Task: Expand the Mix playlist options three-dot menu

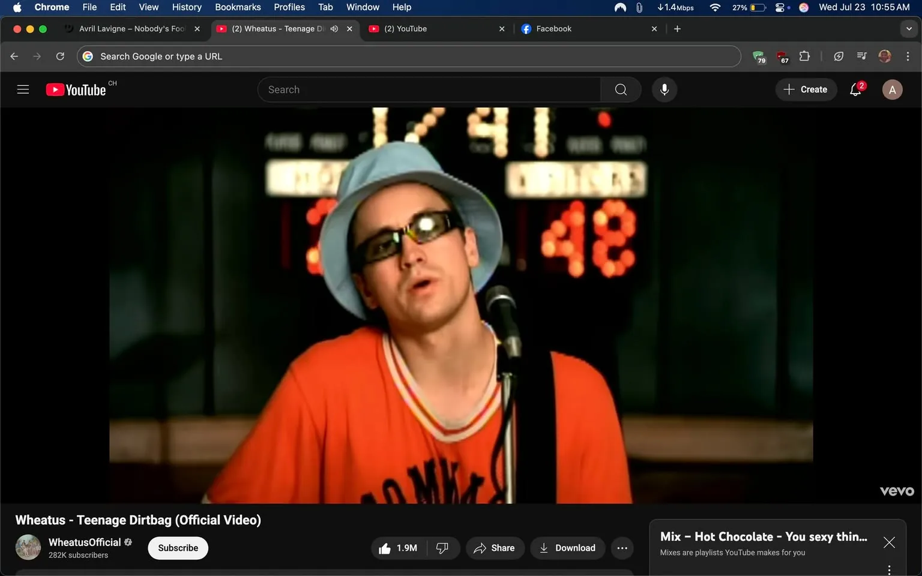Action: (x=890, y=569)
